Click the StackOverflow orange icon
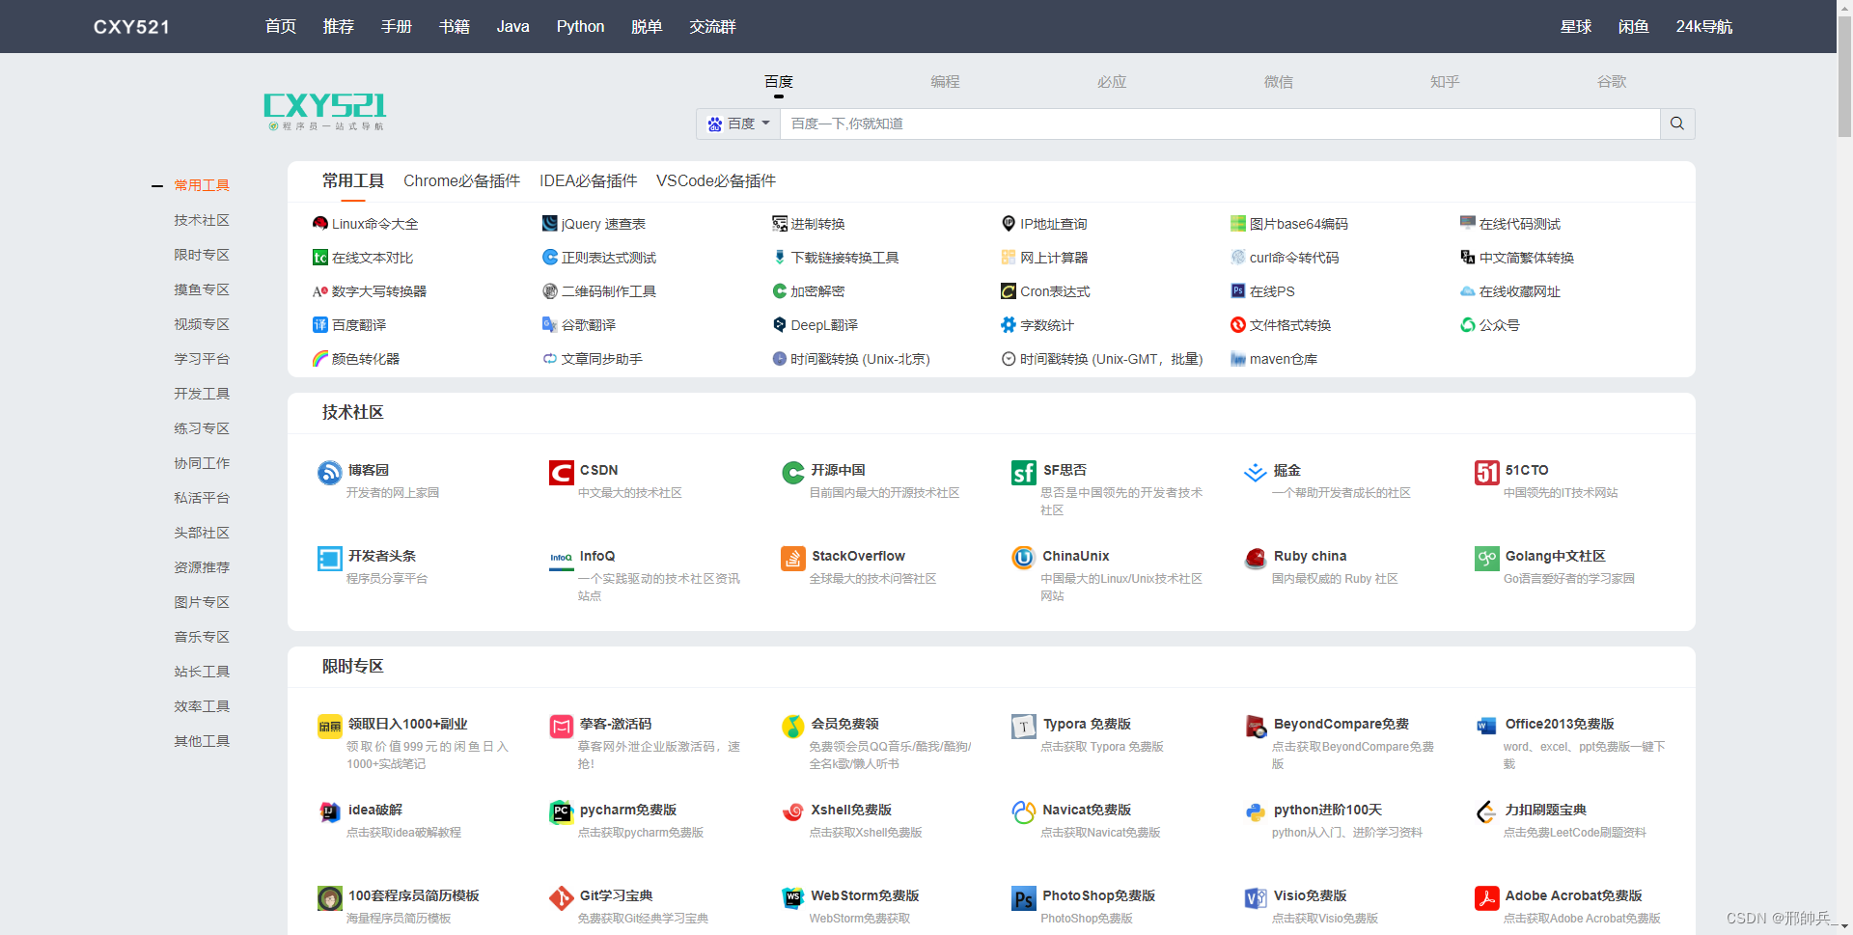 793,559
